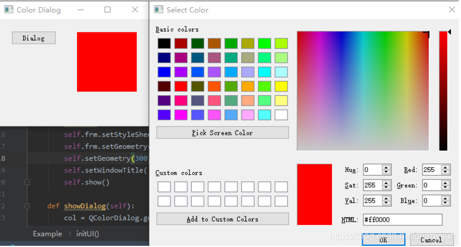This screenshot has width=461, height=247.
Task: Choose the bright green swatch in top row
Action: point(265,44)
